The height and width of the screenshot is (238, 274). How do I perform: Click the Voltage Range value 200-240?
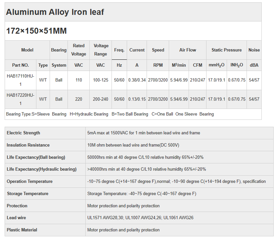tap(101, 99)
